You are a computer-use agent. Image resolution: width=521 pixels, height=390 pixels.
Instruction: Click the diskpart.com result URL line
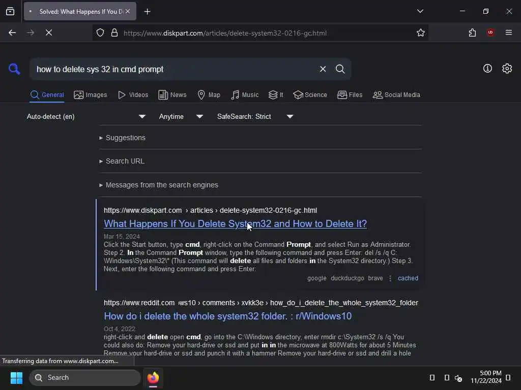coord(210,211)
